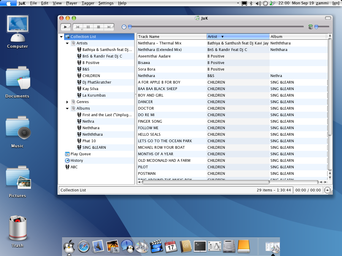The height and width of the screenshot is (256, 342).
Task: Open the Tagger menu
Action: pos(88,3)
